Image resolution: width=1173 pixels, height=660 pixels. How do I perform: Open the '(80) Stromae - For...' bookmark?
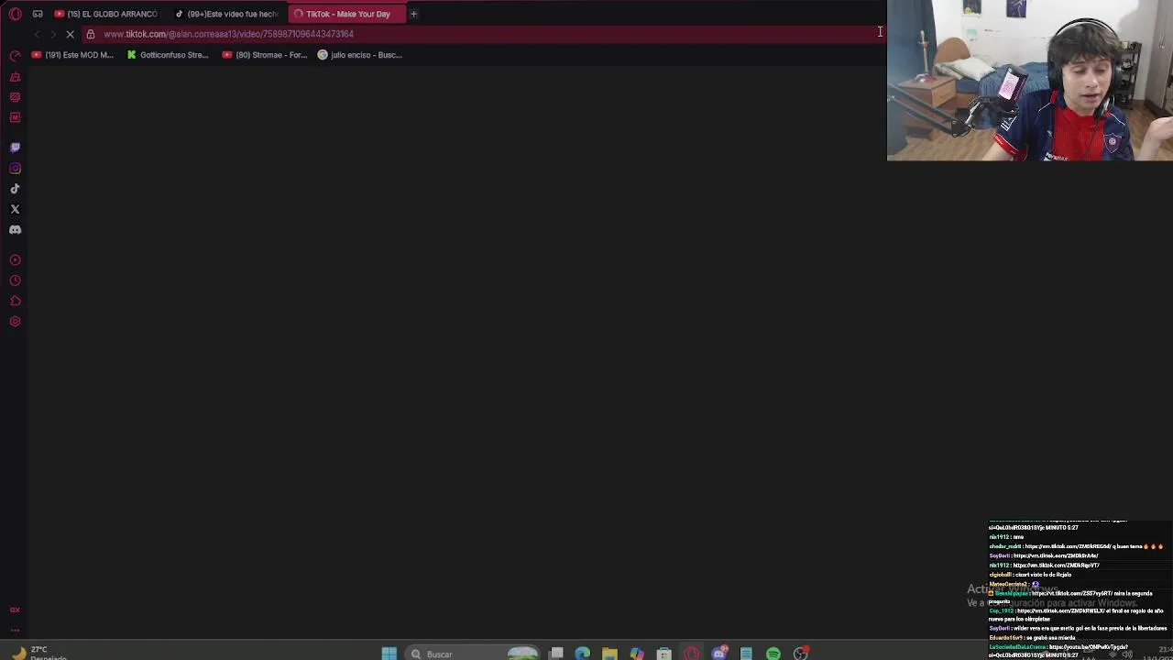[x=265, y=55]
